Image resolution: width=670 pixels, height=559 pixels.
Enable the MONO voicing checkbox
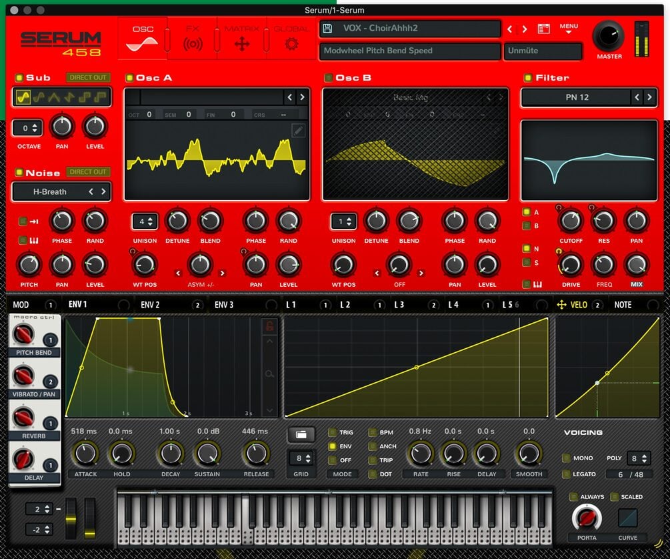coord(566,458)
